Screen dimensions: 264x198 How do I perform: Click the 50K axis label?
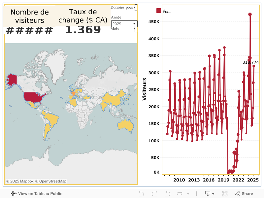155,158
